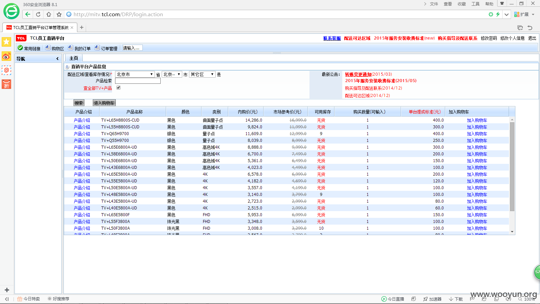Viewport: 540px width, 304px height.
Task: Open 产品介绍 for TV+L65H8800S-CUD
Action: (x=82, y=120)
